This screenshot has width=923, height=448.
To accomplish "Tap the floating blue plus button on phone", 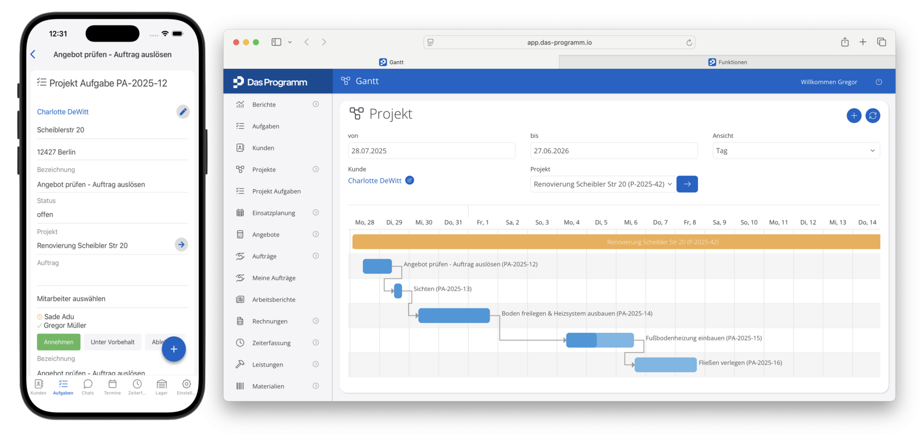I will click(x=174, y=349).
